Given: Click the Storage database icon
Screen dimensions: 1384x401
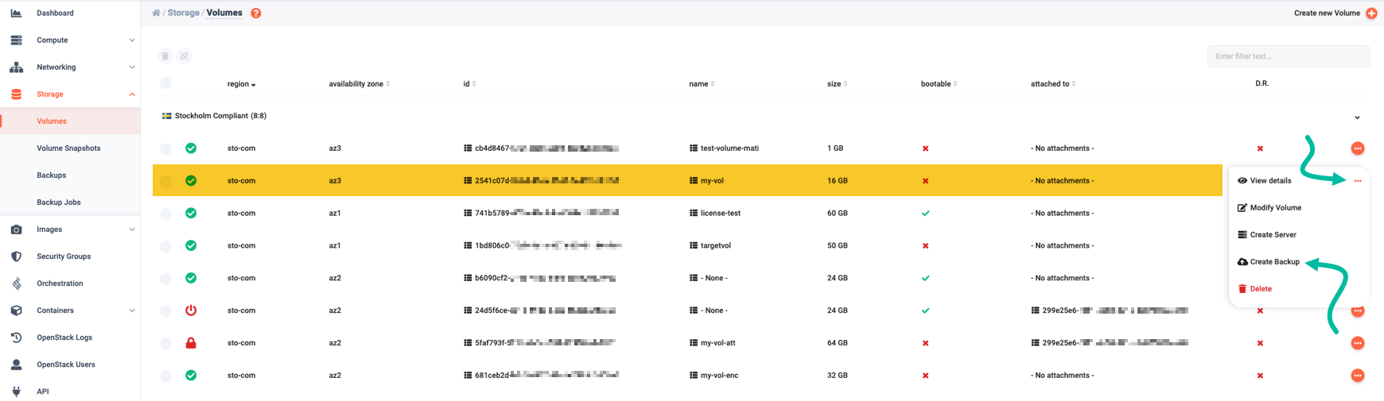Looking at the screenshot, I should [x=16, y=94].
